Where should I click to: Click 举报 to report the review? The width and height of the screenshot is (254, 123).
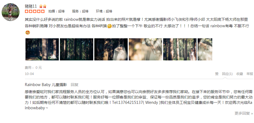tap(250, 74)
